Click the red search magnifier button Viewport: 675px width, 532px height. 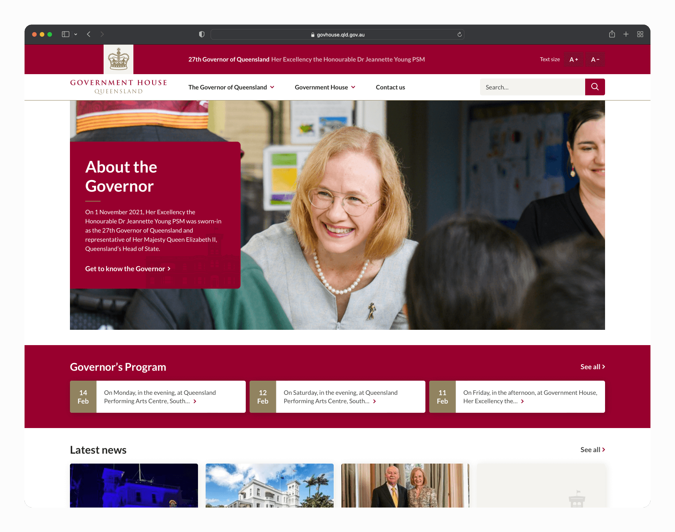(595, 87)
